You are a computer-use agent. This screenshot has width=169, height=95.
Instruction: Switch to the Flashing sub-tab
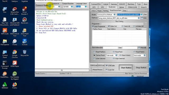(x=105, y=11)
